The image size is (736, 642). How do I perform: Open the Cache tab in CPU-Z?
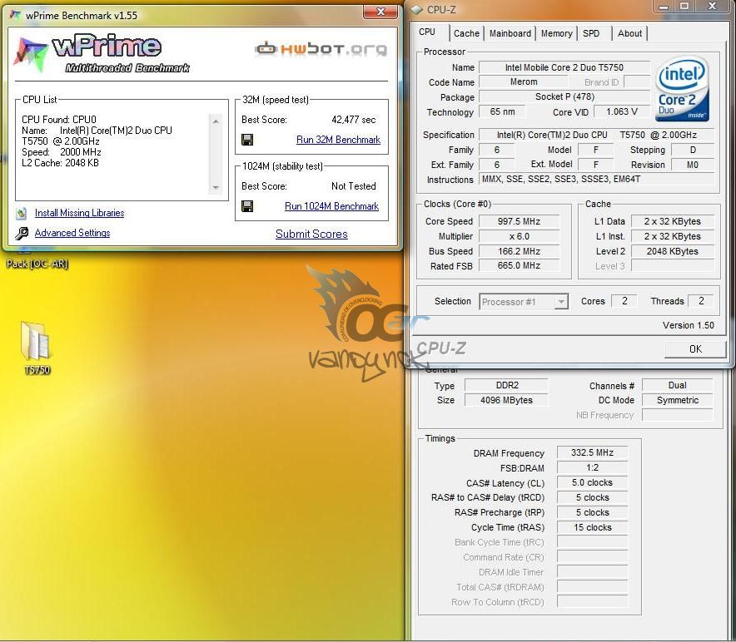point(466,33)
